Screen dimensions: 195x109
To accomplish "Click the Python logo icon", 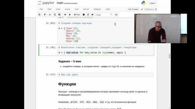I will pyautogui.click(x=144, y=3).
